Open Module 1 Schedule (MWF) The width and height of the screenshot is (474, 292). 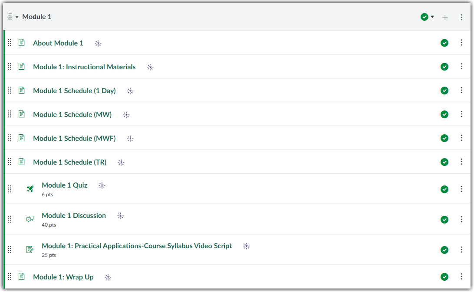(x=74, y=138)
